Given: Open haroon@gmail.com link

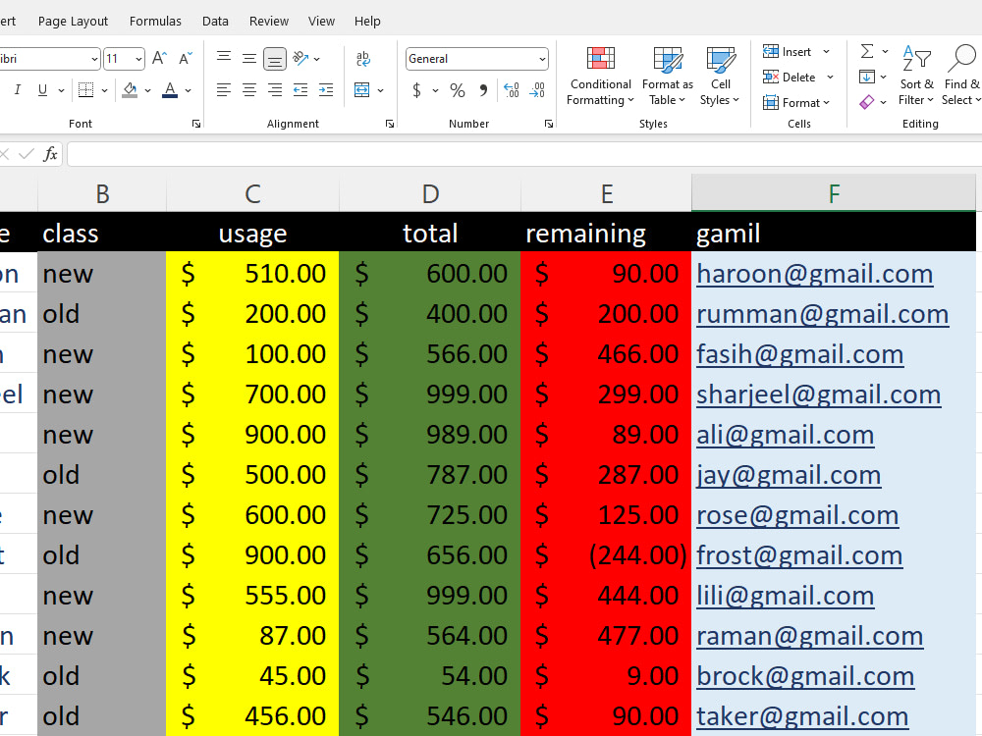Looking at the screenshot, I should tap(815, 274).
